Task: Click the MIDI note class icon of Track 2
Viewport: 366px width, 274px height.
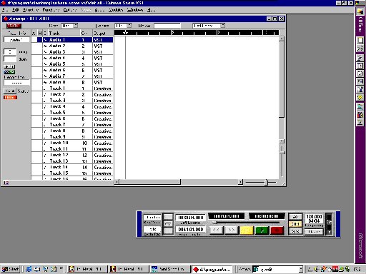Action: [45, 94]
